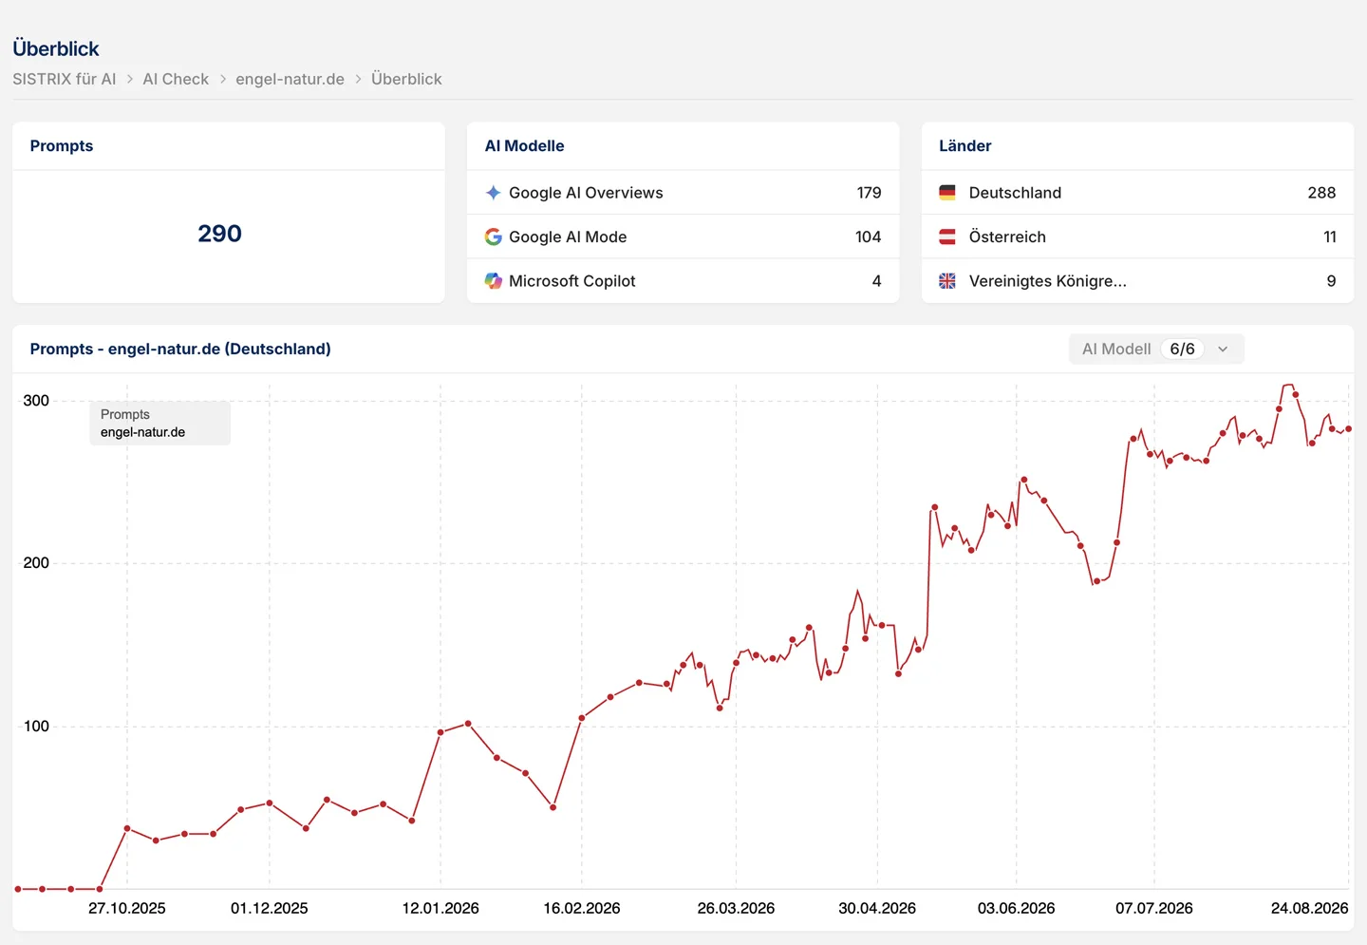Click the 01.12.2025 x-axis date label
The image size is (1367, 945).
pos(270,908)
